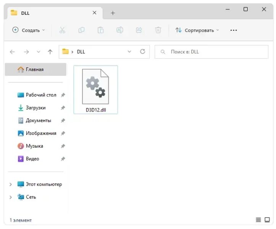
Task: Go up one folder level
Action: point(50,52)
